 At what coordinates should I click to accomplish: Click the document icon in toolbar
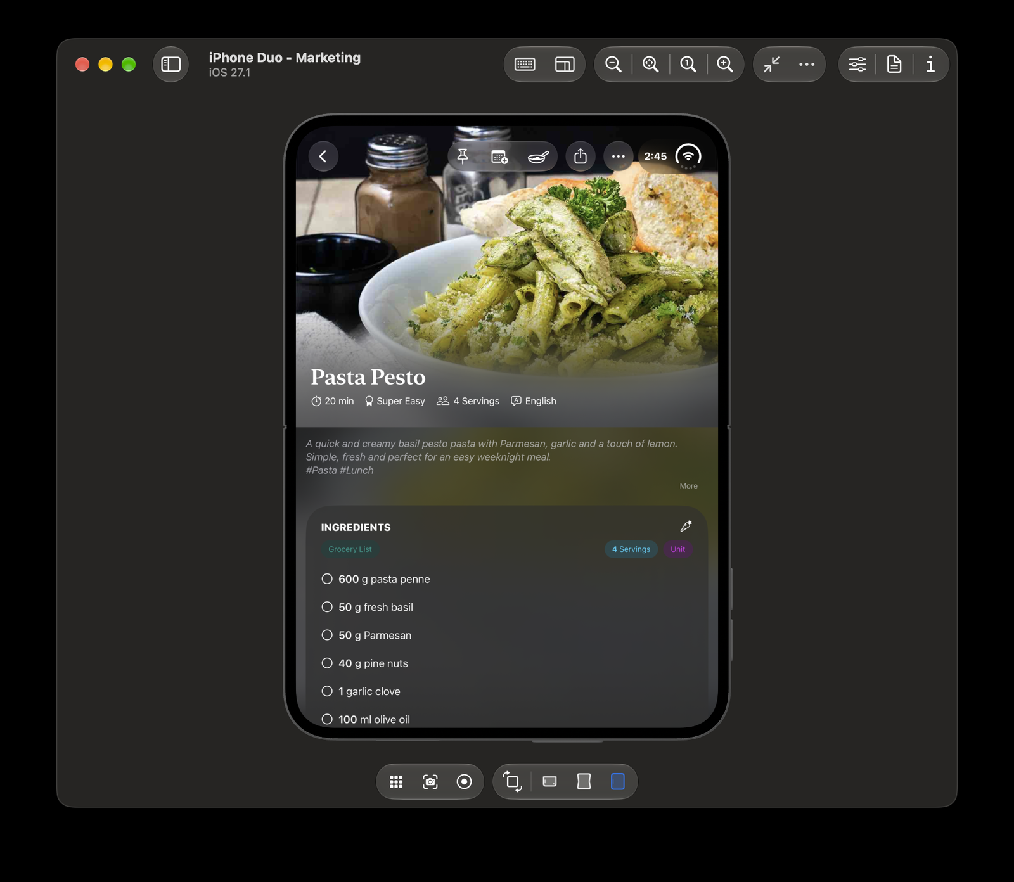(x=894, y=64)
